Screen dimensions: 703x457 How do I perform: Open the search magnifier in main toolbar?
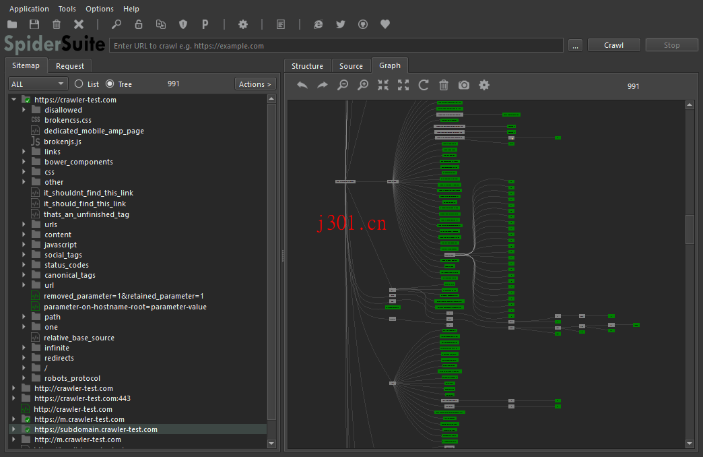[116, 24]
